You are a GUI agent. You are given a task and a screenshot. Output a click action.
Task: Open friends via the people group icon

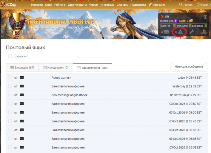coord(204,32)
